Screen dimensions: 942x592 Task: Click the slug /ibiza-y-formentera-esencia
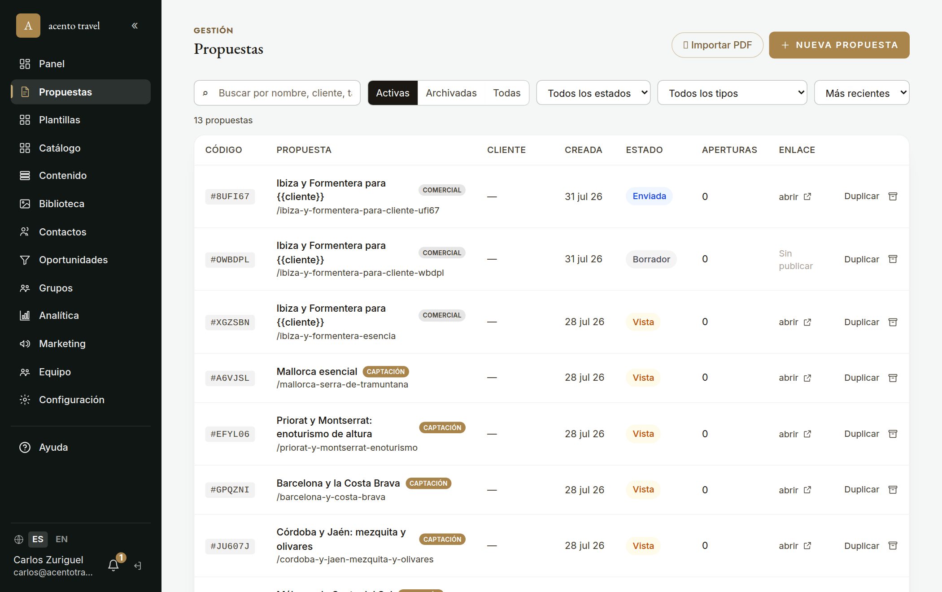[336, 336]
